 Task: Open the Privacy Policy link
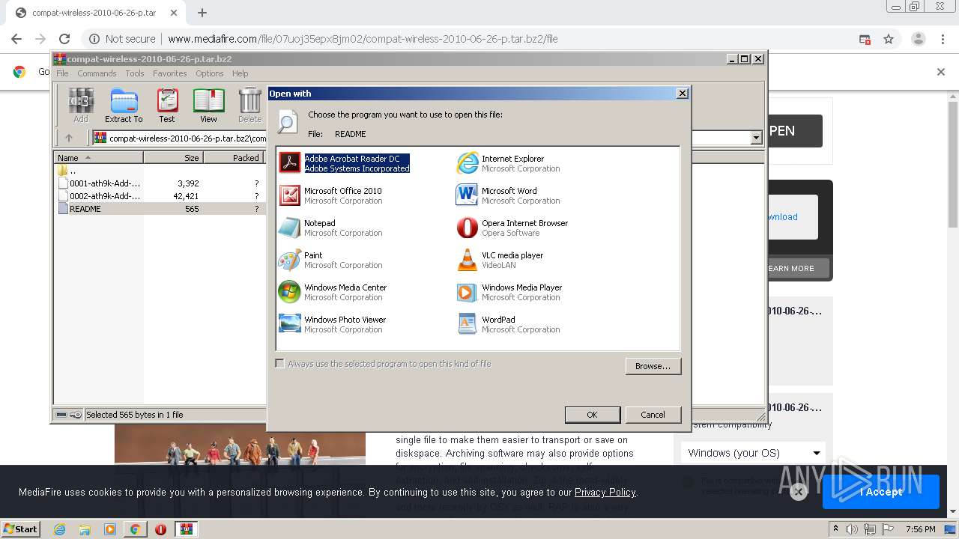(605, 492)
